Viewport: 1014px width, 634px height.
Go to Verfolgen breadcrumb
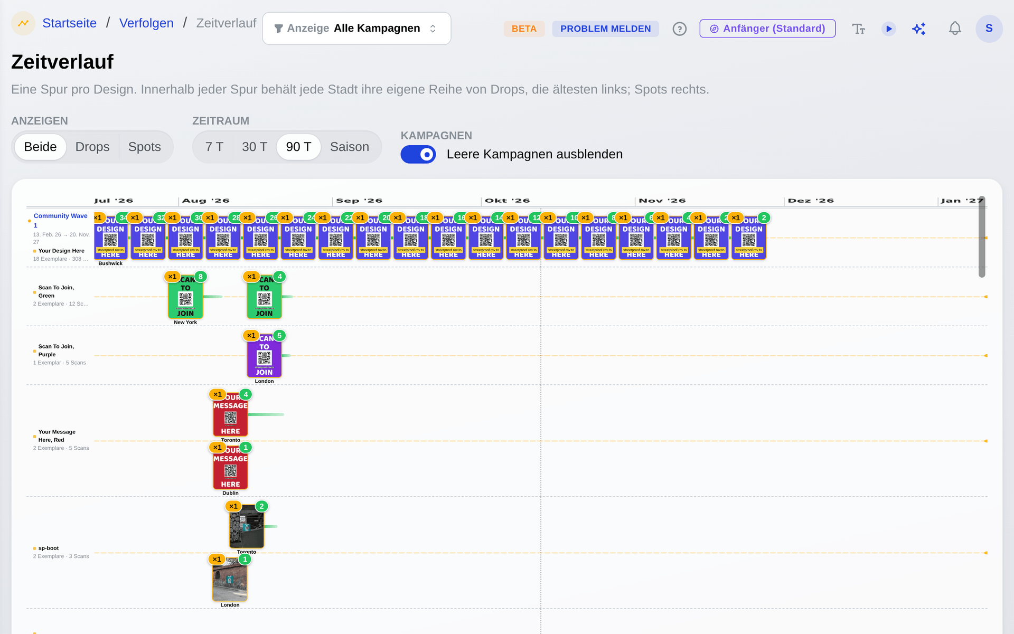click(146, 23)
